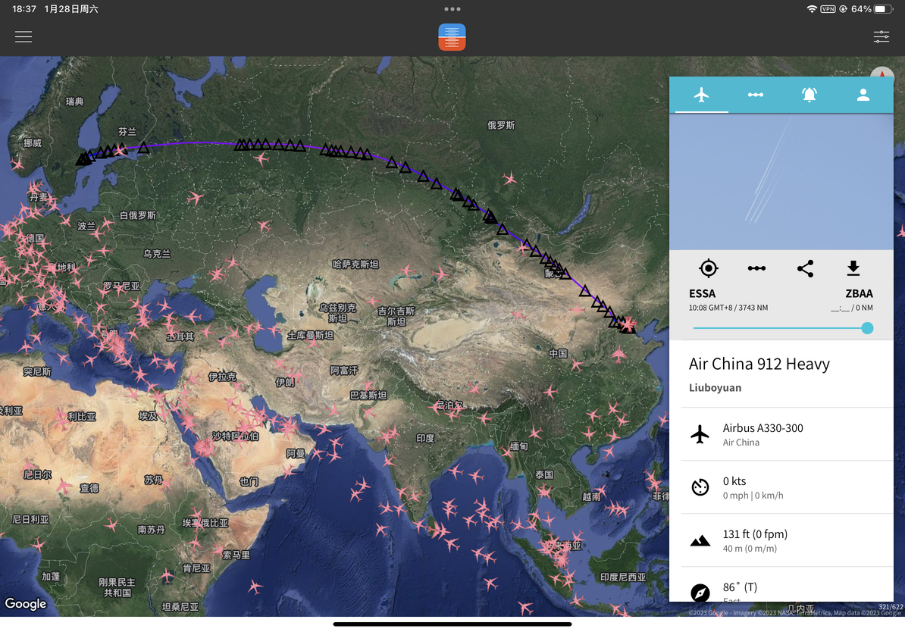Select the aircraft icon near 哈萨克斯坦

pyautogui.click(x=407, y=270)
